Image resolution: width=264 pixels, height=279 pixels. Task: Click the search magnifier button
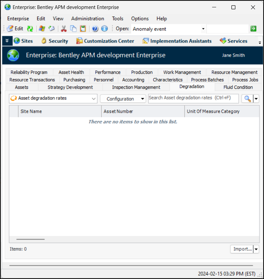(247, 98)
